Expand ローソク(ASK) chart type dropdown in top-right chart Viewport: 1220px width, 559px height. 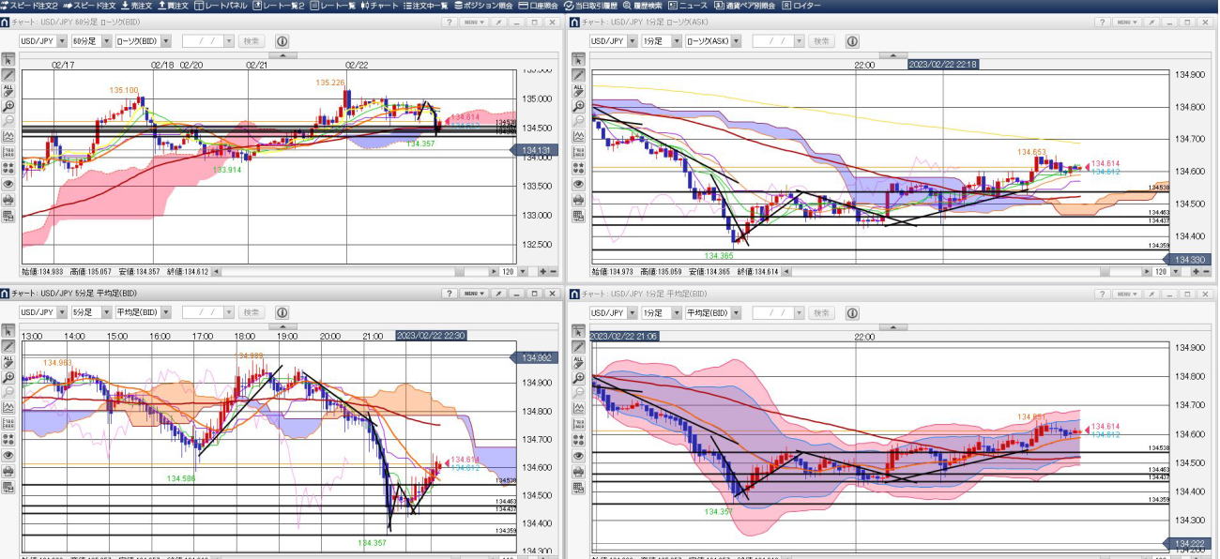712,41
